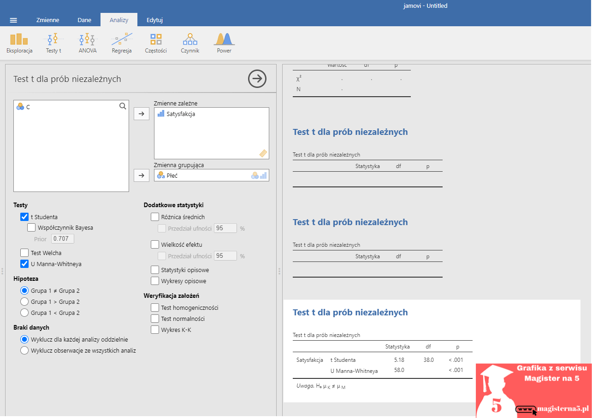The height and width of the screenshot is (418, 592).
Task: Click the hamburger main menu icon
Action: click(13, 20)
